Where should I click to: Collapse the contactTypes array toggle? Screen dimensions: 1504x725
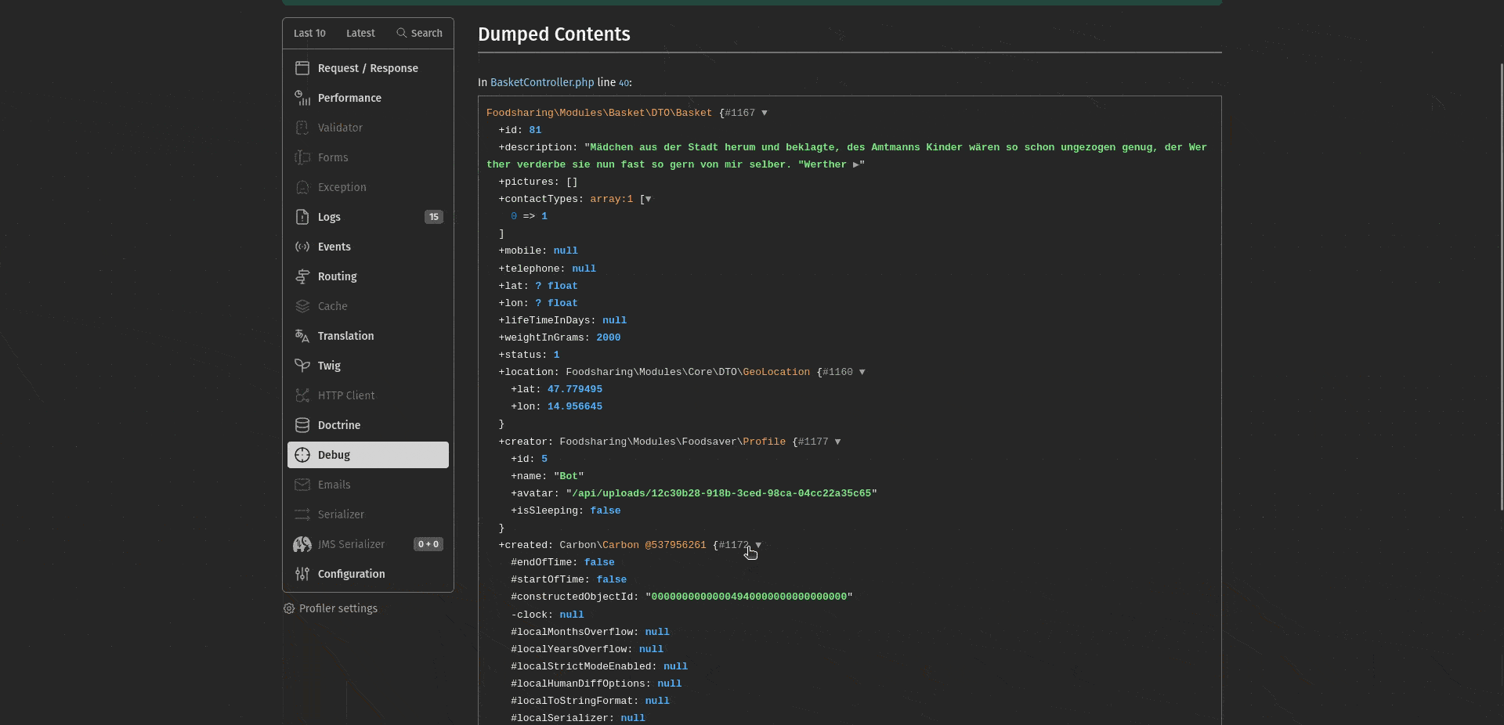[x=648, y=200]
